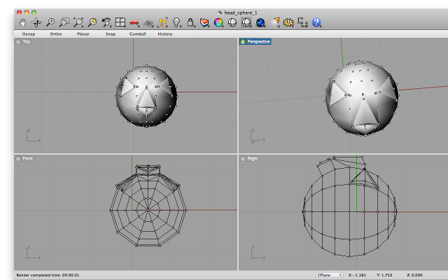Click the dimension tool icon
This screenshot has width=448, height=280.
point(302,22)
